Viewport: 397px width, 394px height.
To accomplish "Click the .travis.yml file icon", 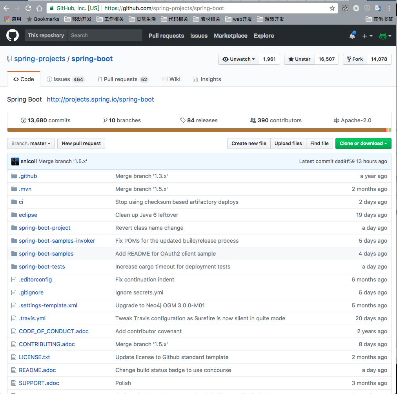I will point(14,318).
